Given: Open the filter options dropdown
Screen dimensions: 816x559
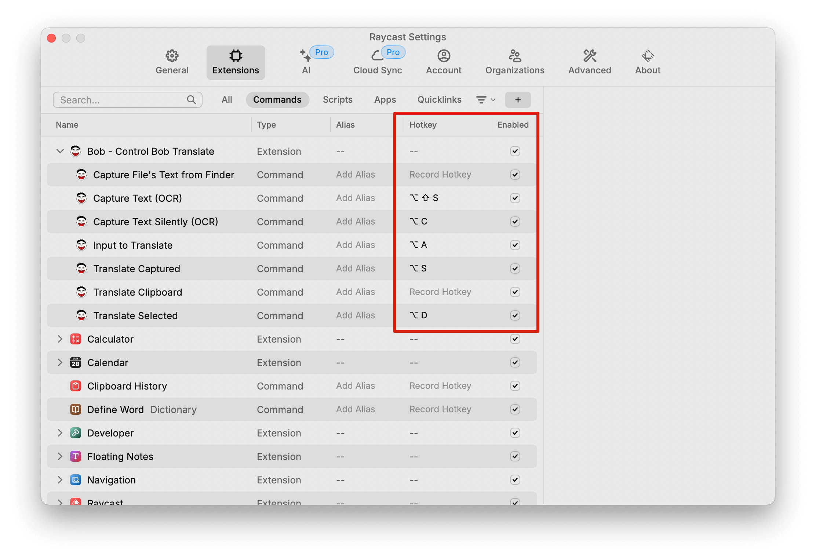Looking at the screenshot, I should click(486, 100).
